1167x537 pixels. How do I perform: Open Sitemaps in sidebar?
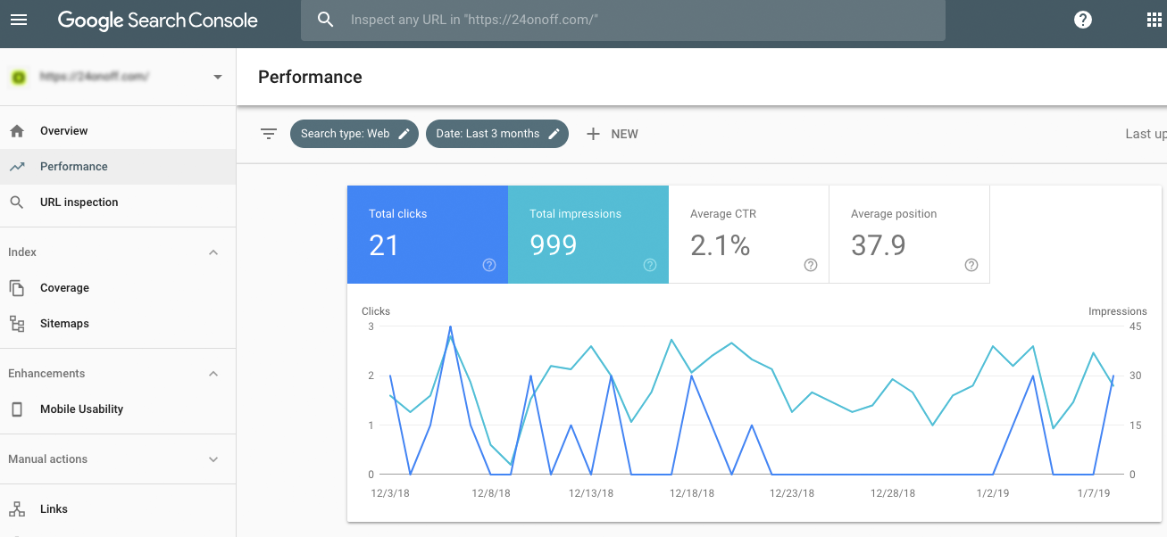118,324
